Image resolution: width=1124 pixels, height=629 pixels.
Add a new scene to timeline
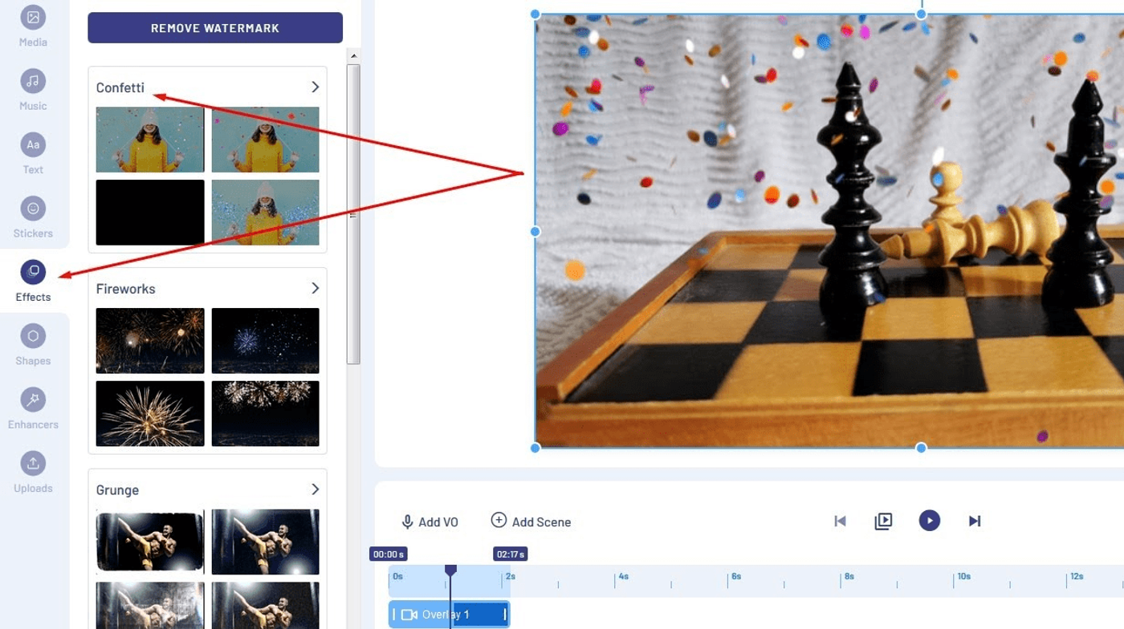pos(531,521)
